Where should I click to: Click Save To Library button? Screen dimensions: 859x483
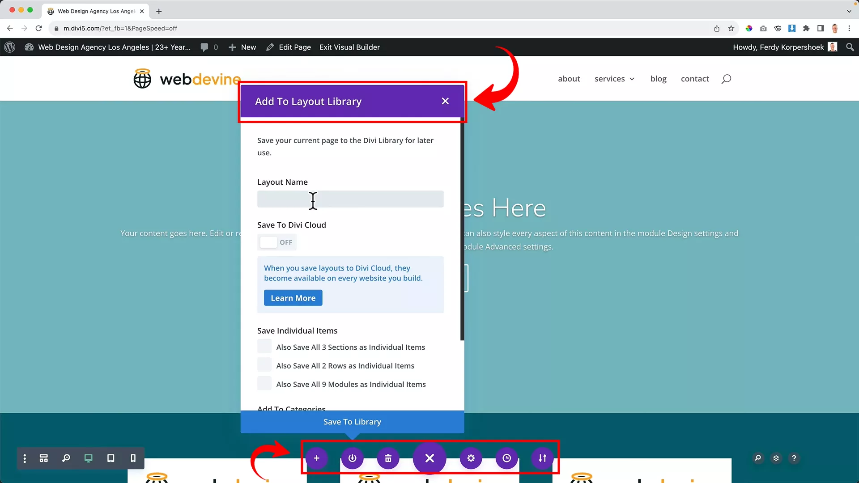click(x=352, y=422)
